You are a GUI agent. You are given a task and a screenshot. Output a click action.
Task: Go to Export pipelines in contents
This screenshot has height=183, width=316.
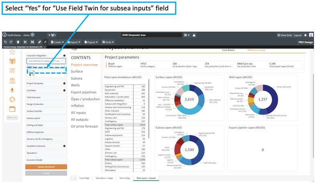[x=84, y=92]
